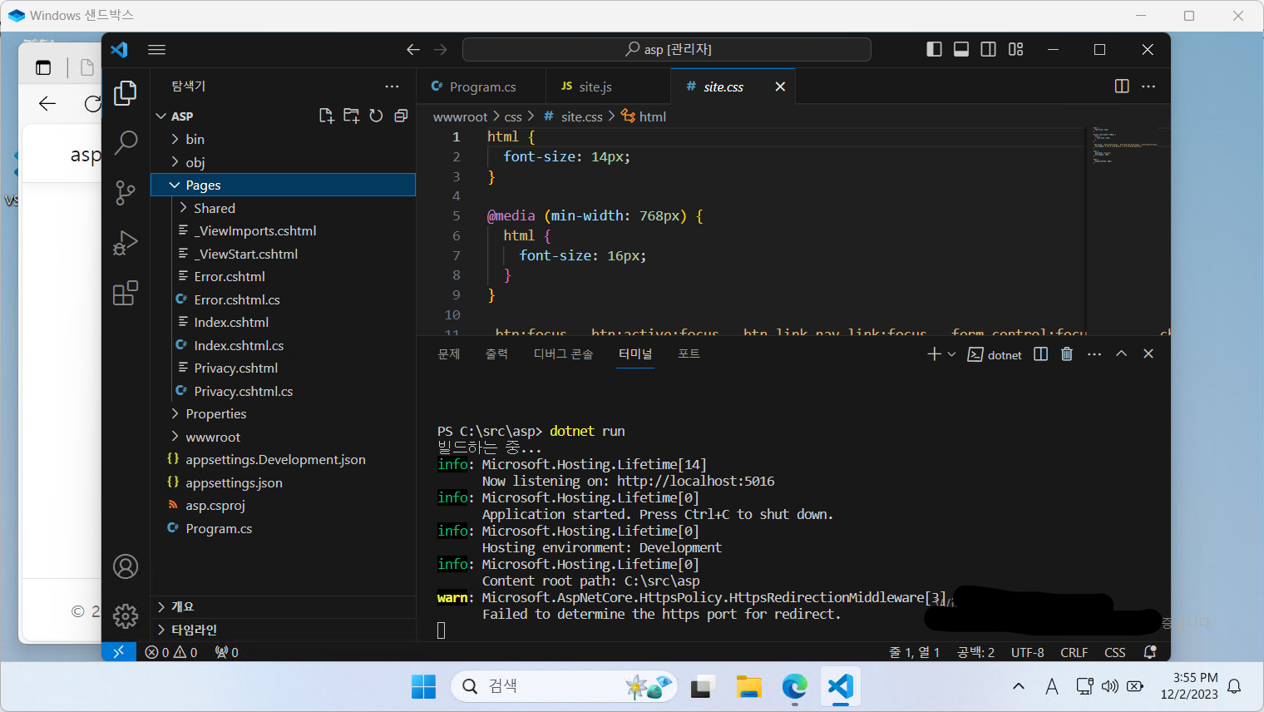Click the remote window status bar icon
Image resolution: width=1264 pixels, height=712 pixels.
point(119,652)
